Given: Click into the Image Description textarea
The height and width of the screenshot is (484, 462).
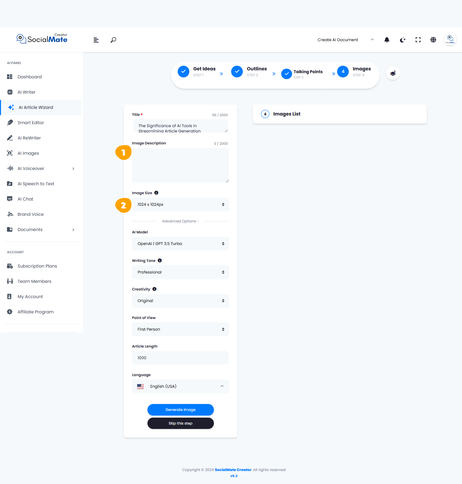Looking at the screenshot, I should 180,165.
